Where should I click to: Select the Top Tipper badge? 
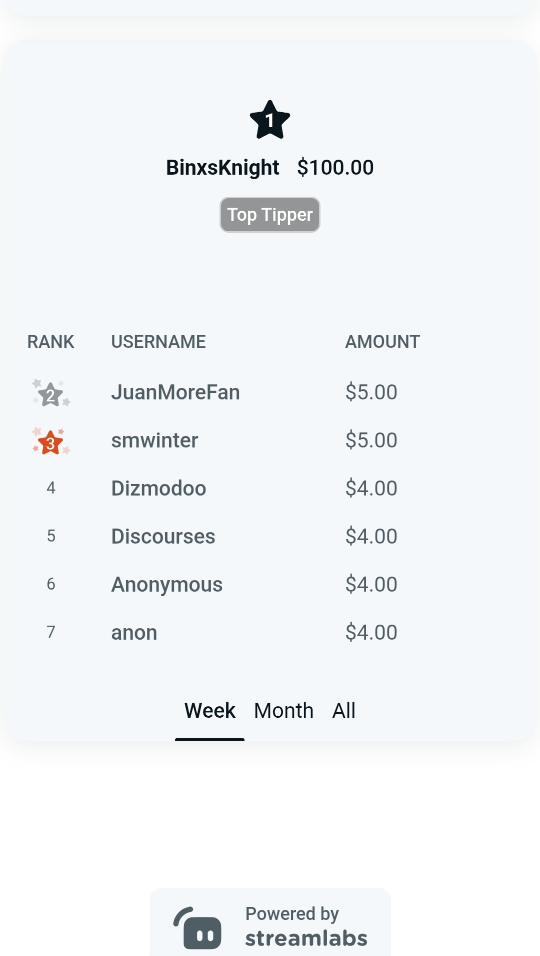click(x=270, y=215)
